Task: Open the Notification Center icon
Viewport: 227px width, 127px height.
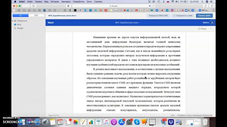Action: click(x=211, y=1)
